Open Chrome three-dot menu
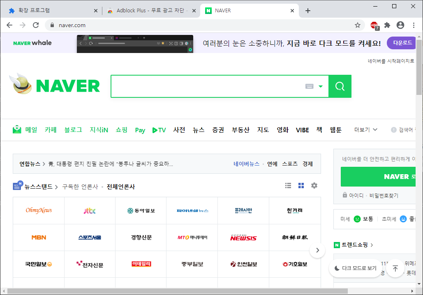 [x=414, y=25]
